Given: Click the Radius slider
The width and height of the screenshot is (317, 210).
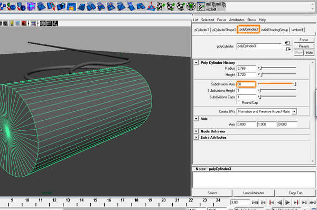Looking at the screenshot, I should pyautogui.click(x=277, y=68).
